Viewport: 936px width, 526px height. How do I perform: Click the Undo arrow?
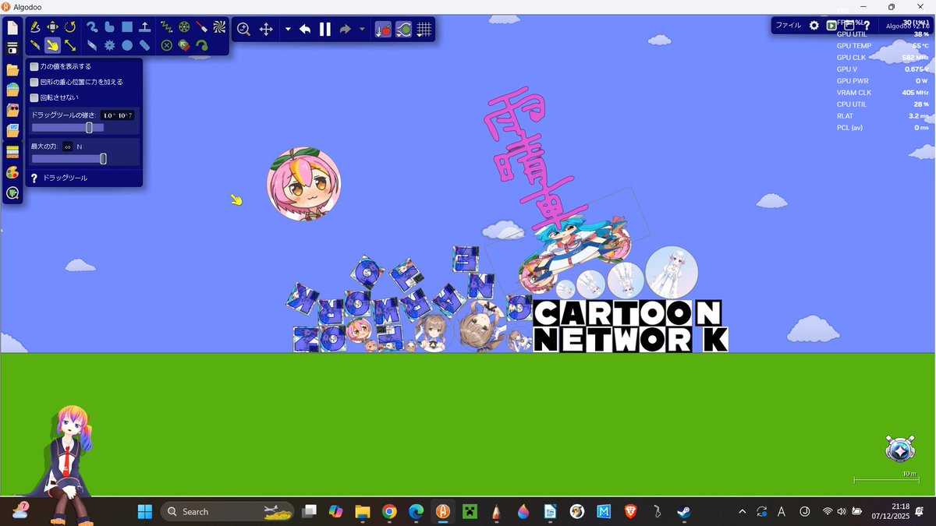(x=305, y=30)
